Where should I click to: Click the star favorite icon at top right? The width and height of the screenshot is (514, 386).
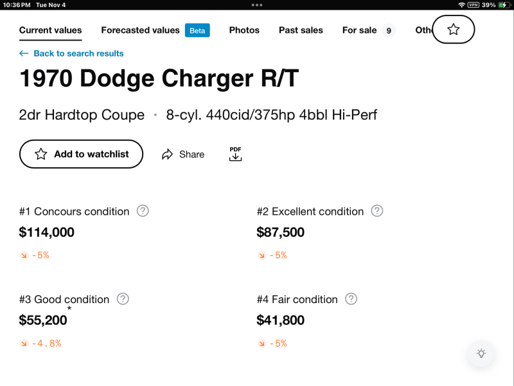pyautogui.click(x=454, y=30)
